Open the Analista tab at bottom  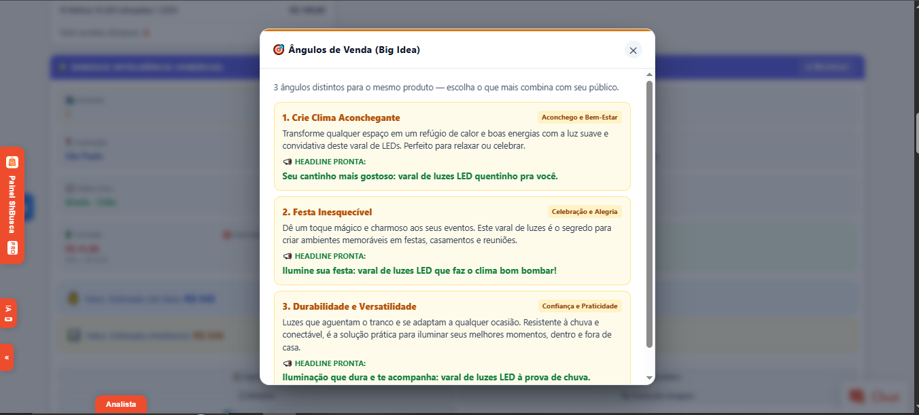121,404
